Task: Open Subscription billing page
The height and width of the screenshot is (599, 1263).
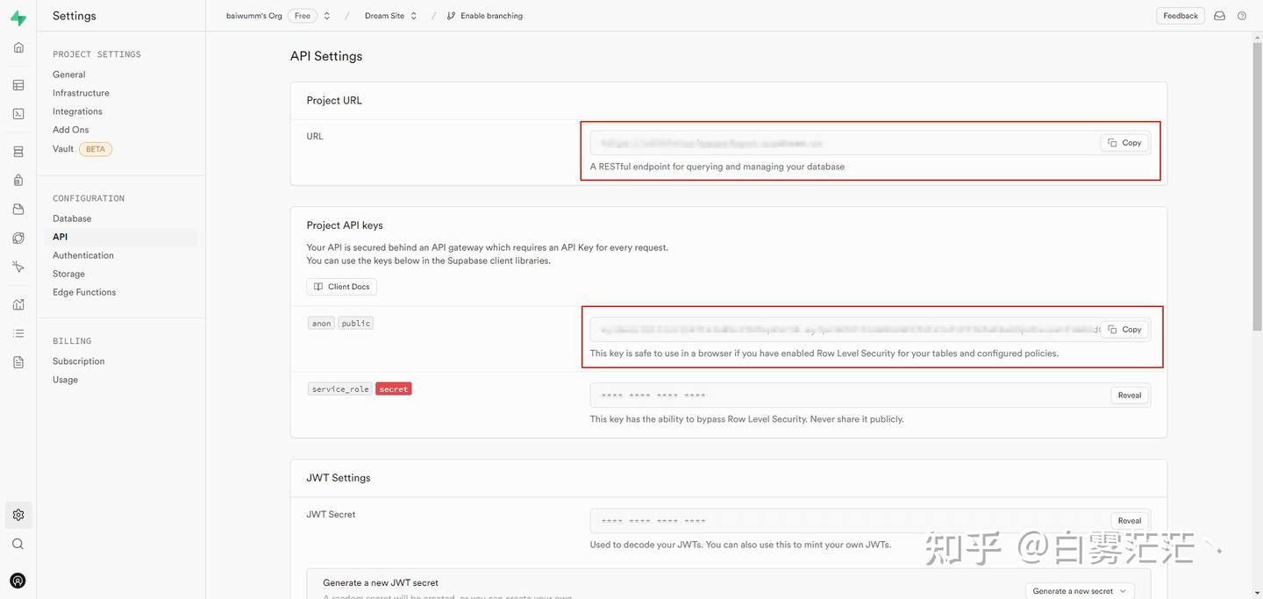Action: point(79,361)
